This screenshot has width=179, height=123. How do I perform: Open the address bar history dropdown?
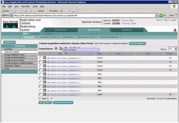coord(156,15)
